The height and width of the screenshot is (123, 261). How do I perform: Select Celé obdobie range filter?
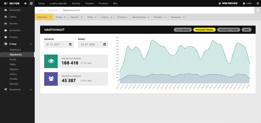tap(183, 30)
